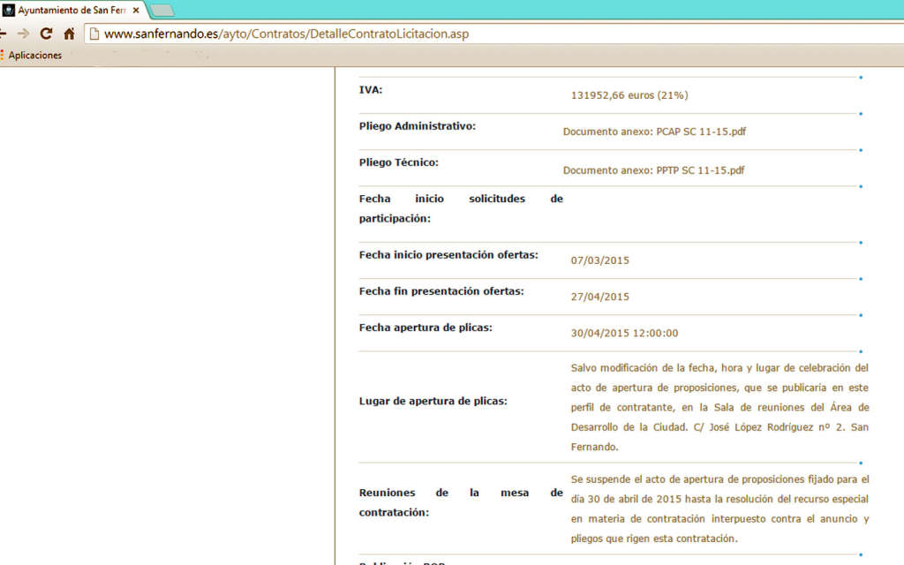Click the Pliego Técnico label
Image resolution: width=904 pixels, height=565 pixels.
[x=398, y=162]
